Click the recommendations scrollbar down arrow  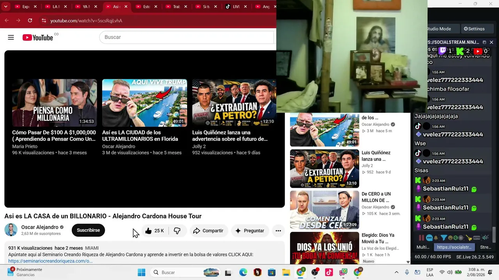pos(408,262)
